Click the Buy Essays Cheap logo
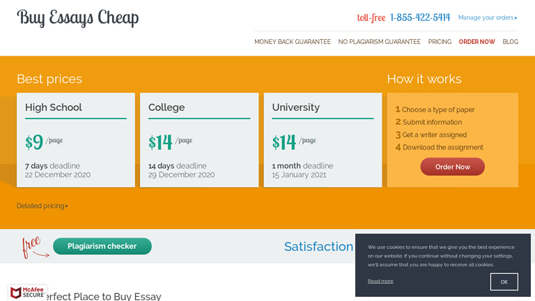Viewport: 535px width, 301px height. coord(77,17)
